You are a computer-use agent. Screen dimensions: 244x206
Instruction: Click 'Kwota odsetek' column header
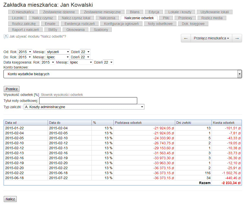click(227, 123)
